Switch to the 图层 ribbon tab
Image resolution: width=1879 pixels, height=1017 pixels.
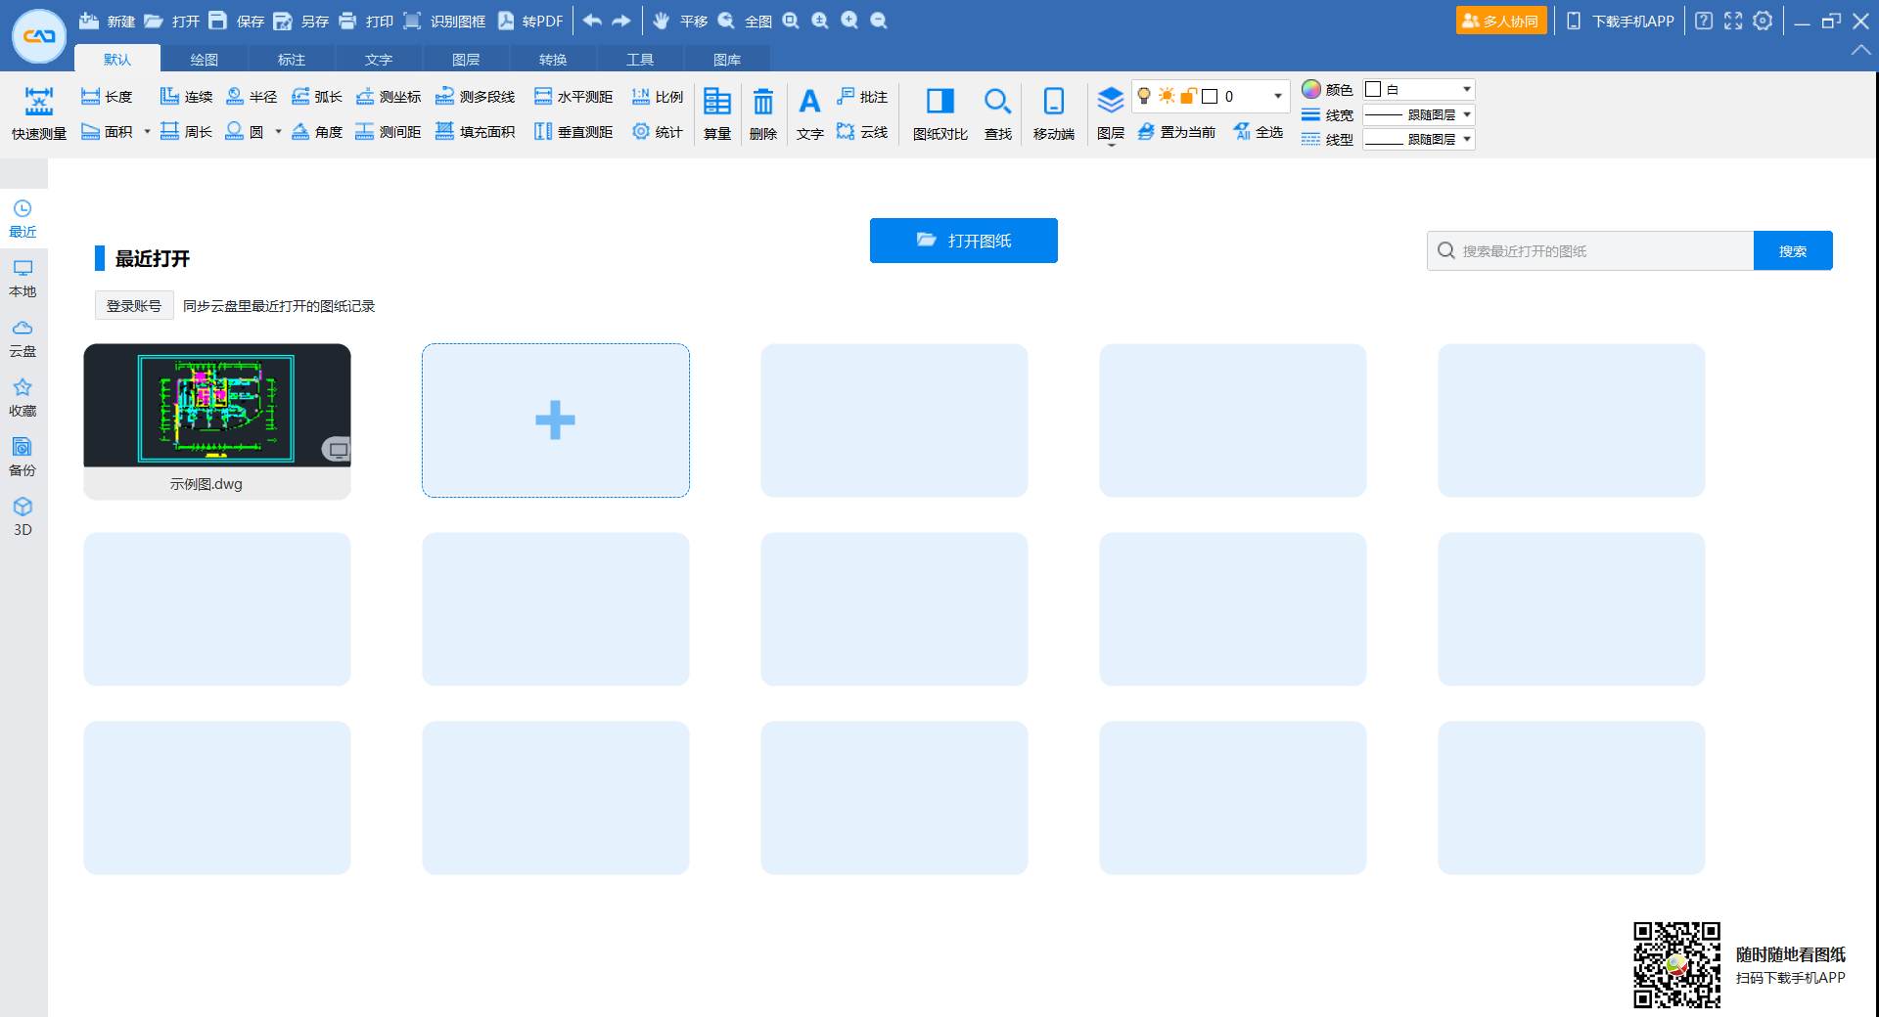[466, 60]
